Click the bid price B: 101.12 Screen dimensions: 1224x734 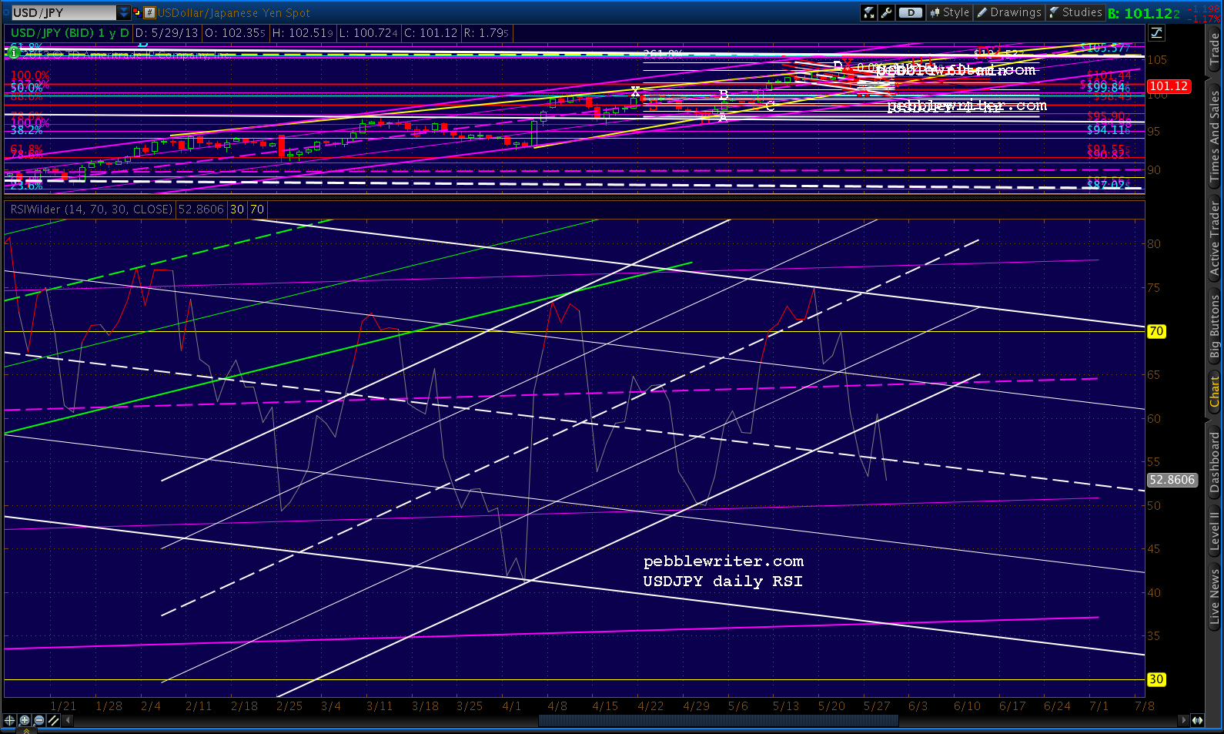[1144, 13]
